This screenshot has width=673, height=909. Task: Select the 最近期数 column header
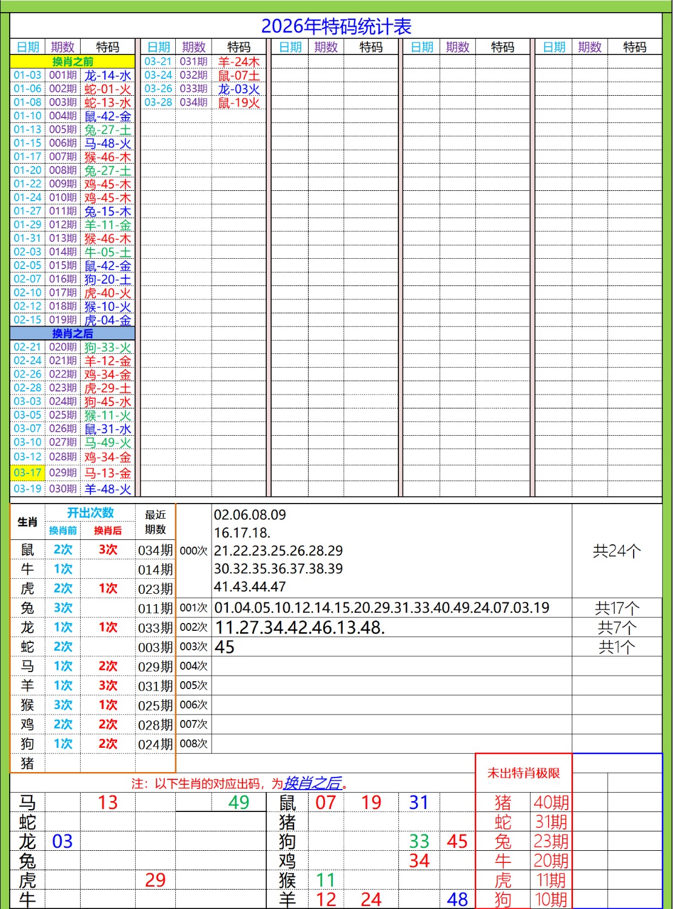155,522
